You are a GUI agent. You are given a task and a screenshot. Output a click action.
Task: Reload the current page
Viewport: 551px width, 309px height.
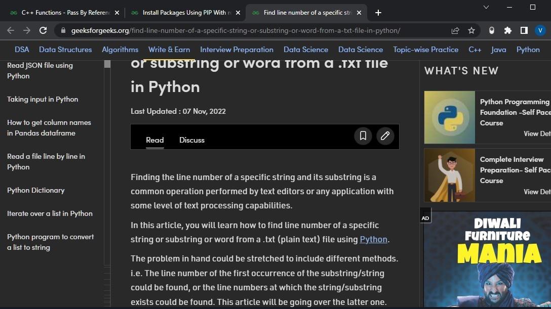(x=43, y=30)
